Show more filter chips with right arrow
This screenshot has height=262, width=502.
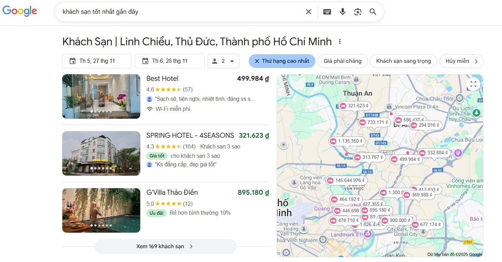tap(476, 61)
